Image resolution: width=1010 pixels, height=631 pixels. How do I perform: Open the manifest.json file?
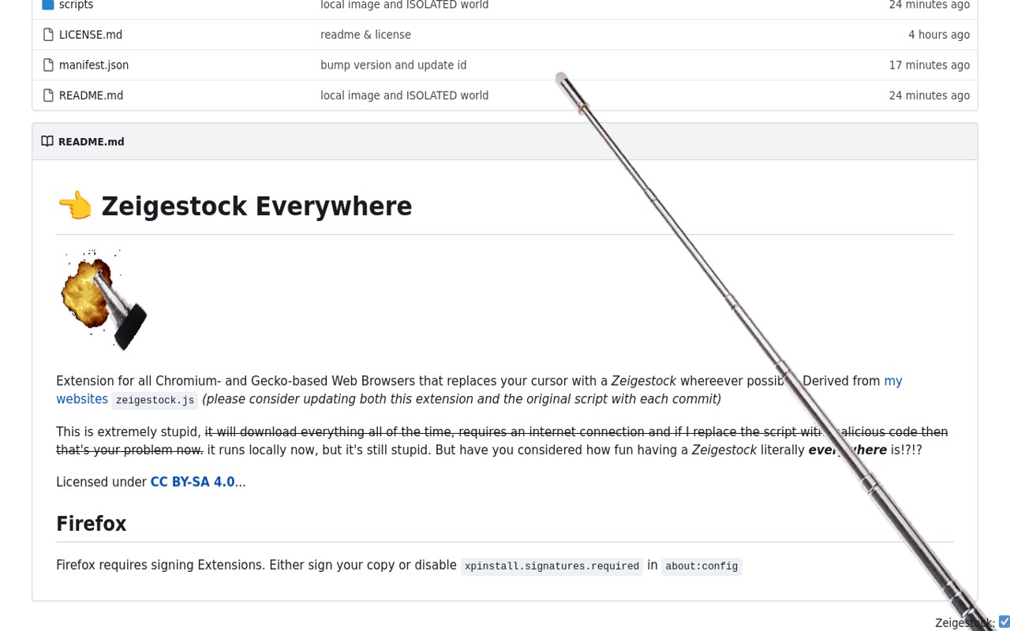coord(94,65)
